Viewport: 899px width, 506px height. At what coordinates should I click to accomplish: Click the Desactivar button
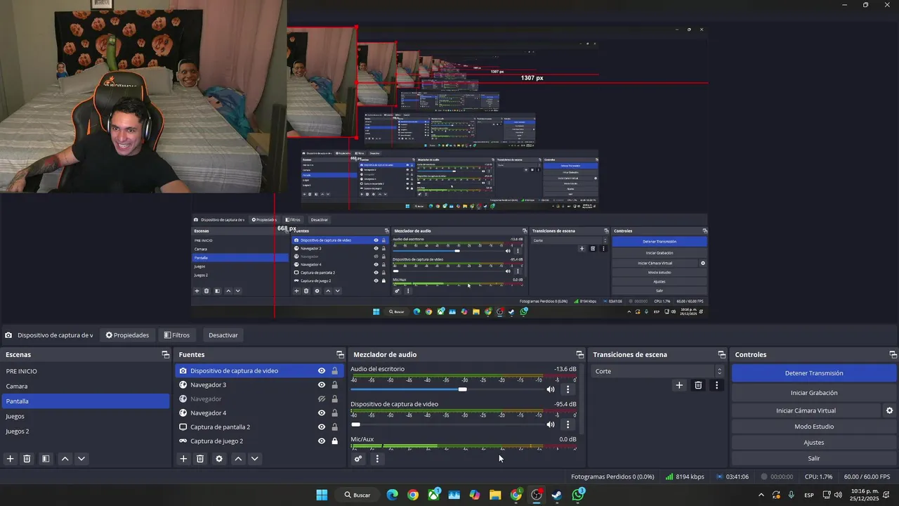pos(223,335)
